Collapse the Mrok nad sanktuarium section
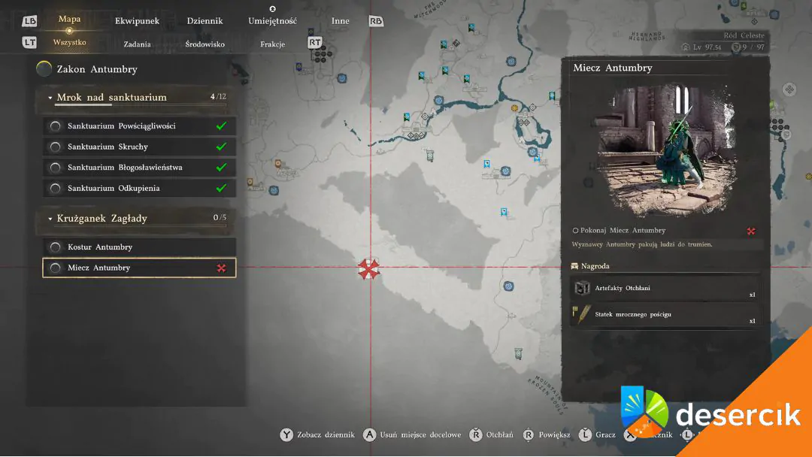The image size is (812, 457). (50, 98)
